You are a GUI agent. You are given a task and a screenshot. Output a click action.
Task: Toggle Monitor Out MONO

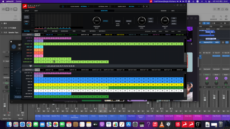click(174, 24)
